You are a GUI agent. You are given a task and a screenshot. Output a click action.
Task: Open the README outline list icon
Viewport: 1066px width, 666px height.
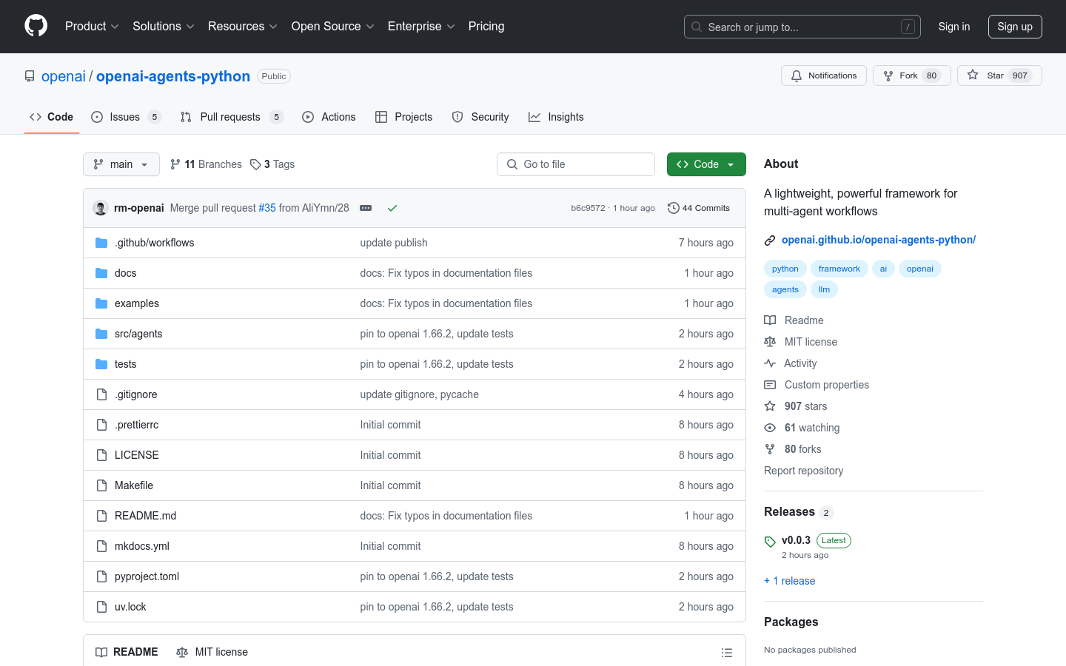[727, 652]
